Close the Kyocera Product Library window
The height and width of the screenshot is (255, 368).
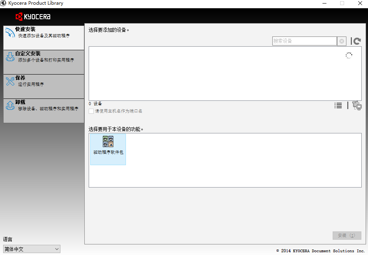tap(360, 3)
